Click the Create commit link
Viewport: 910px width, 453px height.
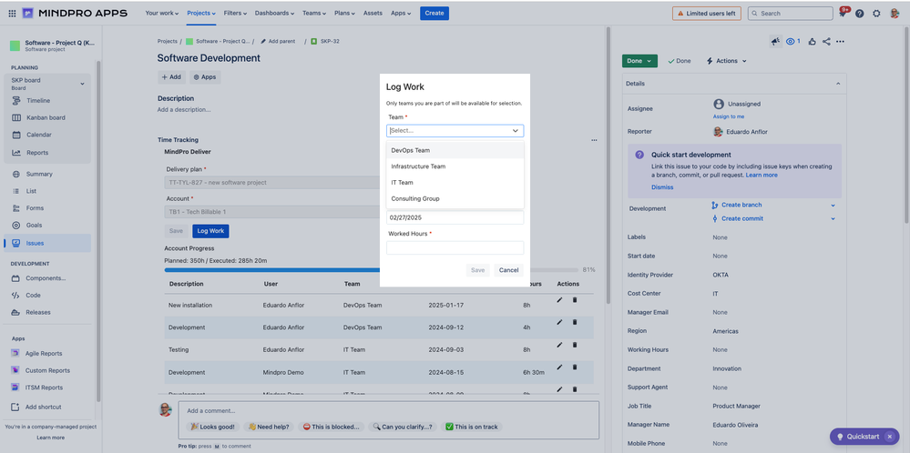[742, 219]
